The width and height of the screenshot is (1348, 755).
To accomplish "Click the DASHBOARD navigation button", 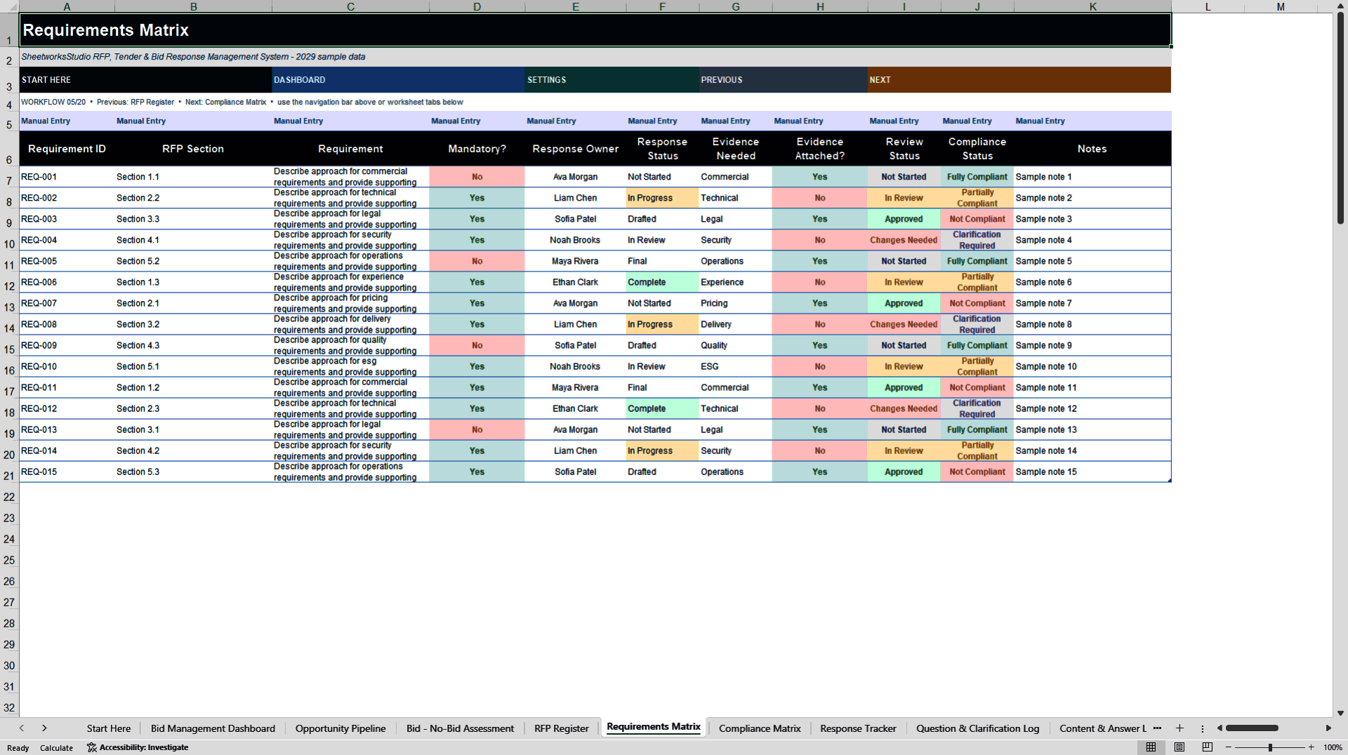I will 398,80.
